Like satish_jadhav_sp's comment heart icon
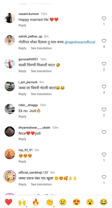This screenshot has height=208, width=112. click(x=104, y=41)
